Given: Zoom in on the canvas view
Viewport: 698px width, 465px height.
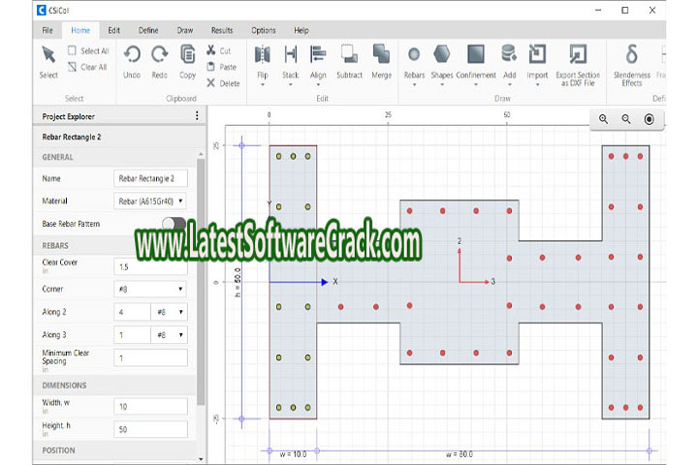Looking at the screenshot, I should coord(603,118).
